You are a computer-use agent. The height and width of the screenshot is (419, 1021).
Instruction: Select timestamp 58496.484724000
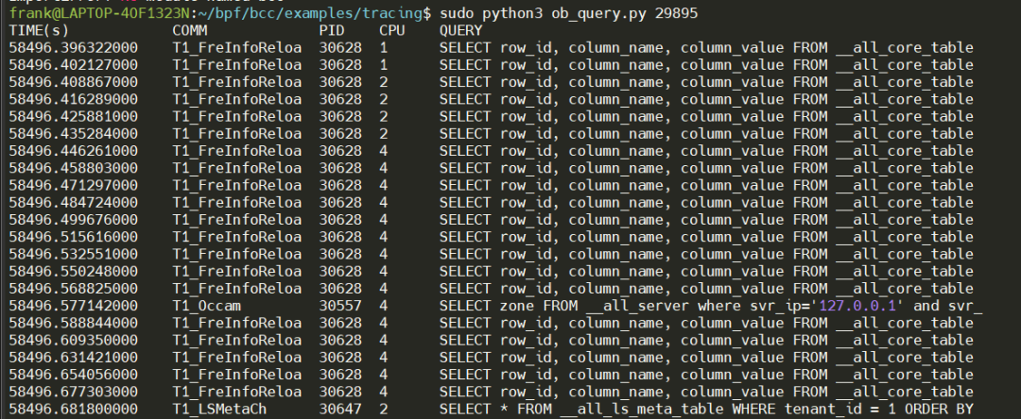coord(74,203)
